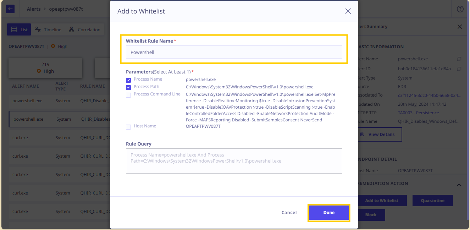
Task: Check the Host Name parameter
Action: coord(128,127)
